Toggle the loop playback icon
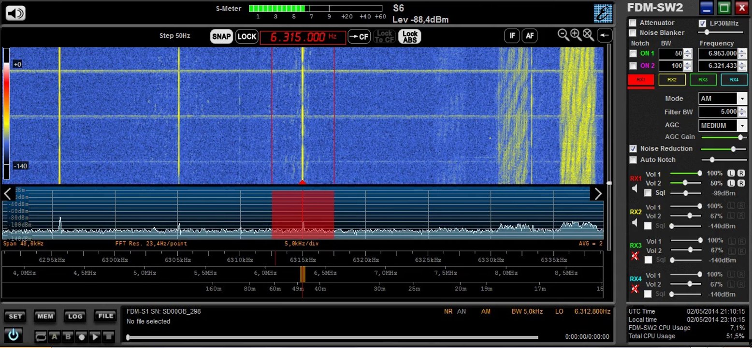 41,336
